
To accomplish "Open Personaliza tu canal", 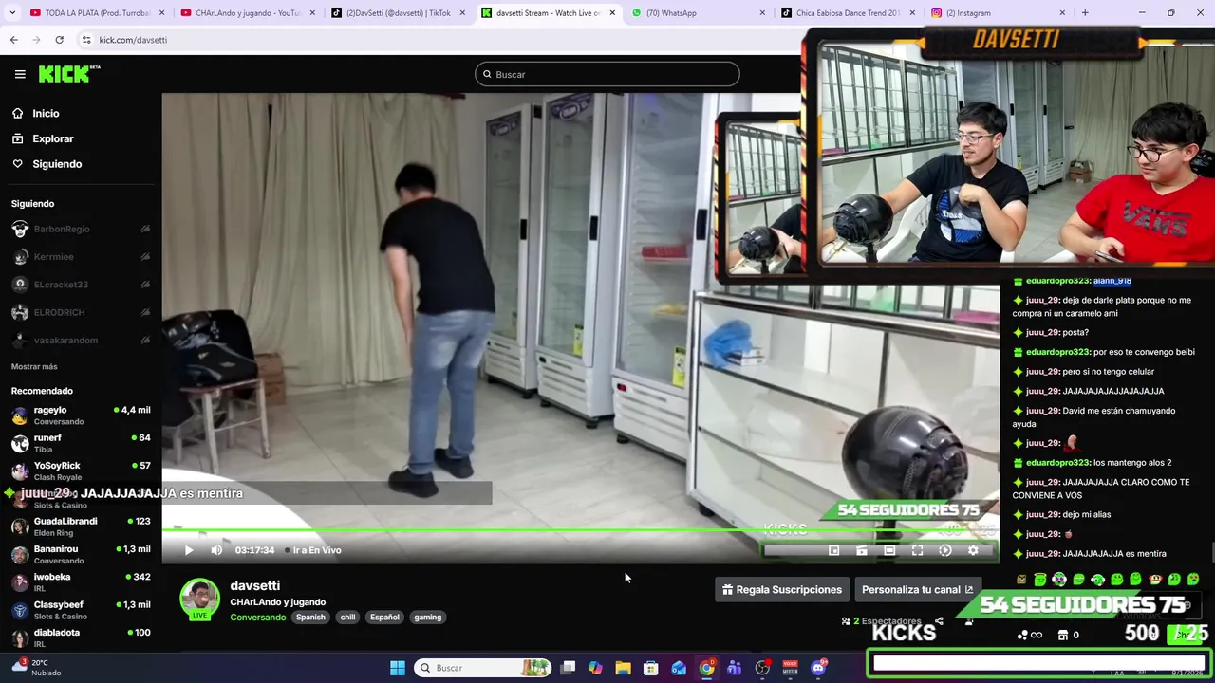I will tap(917, 590).
